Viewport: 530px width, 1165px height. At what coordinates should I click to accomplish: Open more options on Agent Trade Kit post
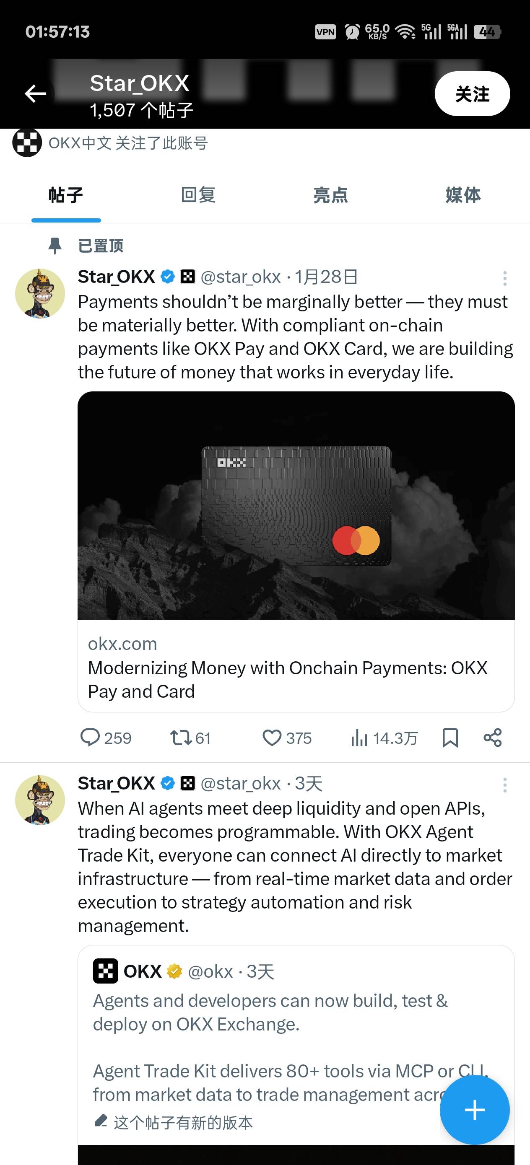[x=505, y=784]
